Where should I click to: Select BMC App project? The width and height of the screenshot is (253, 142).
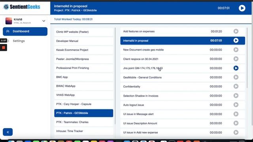tap(83, 77)
